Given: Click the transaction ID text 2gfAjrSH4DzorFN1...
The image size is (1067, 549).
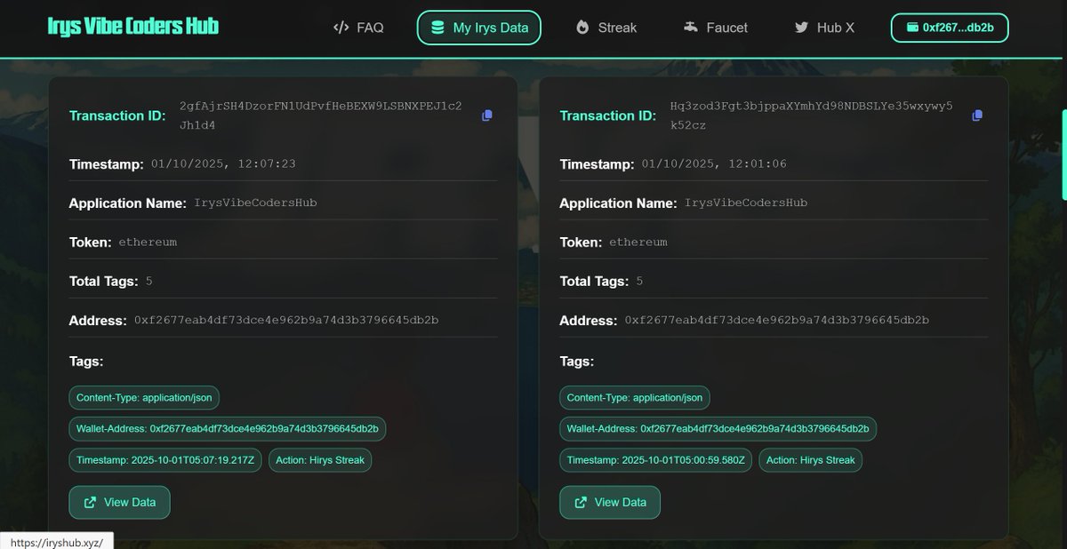Looking at the screenshot, I should [x=321, y=115].
